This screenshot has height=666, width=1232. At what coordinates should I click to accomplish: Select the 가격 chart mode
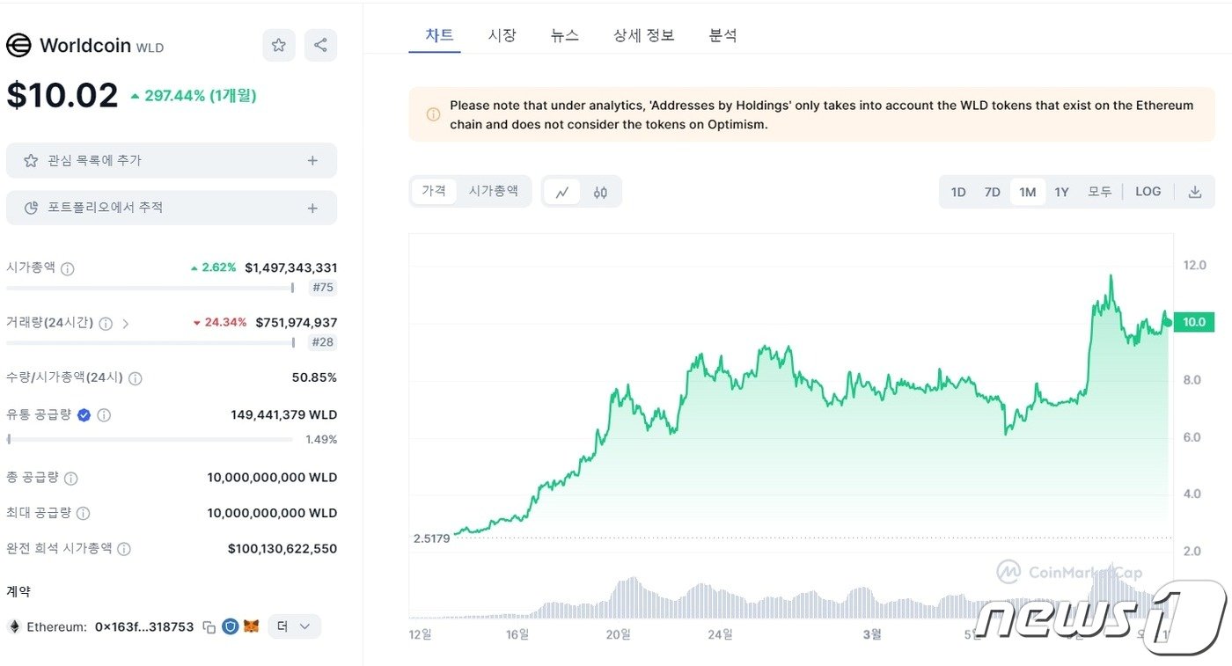(434, 191)
